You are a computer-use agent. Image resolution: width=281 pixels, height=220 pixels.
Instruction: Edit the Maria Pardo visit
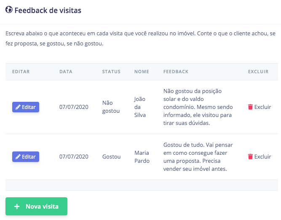coord(26,157)
